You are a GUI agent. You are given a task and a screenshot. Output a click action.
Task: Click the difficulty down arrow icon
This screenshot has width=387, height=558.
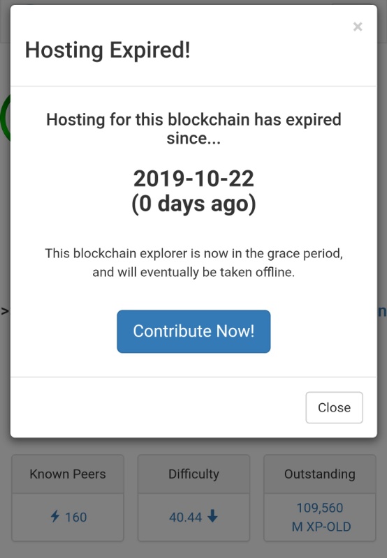(212, 516)
